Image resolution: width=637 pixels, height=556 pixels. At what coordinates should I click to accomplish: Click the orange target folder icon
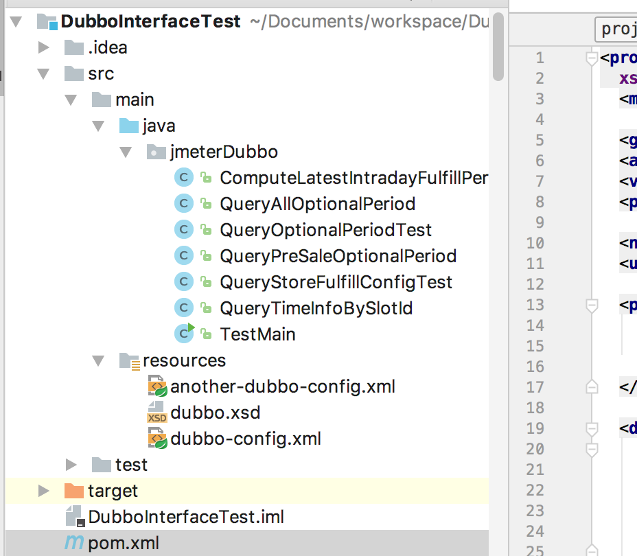[74, 491]
